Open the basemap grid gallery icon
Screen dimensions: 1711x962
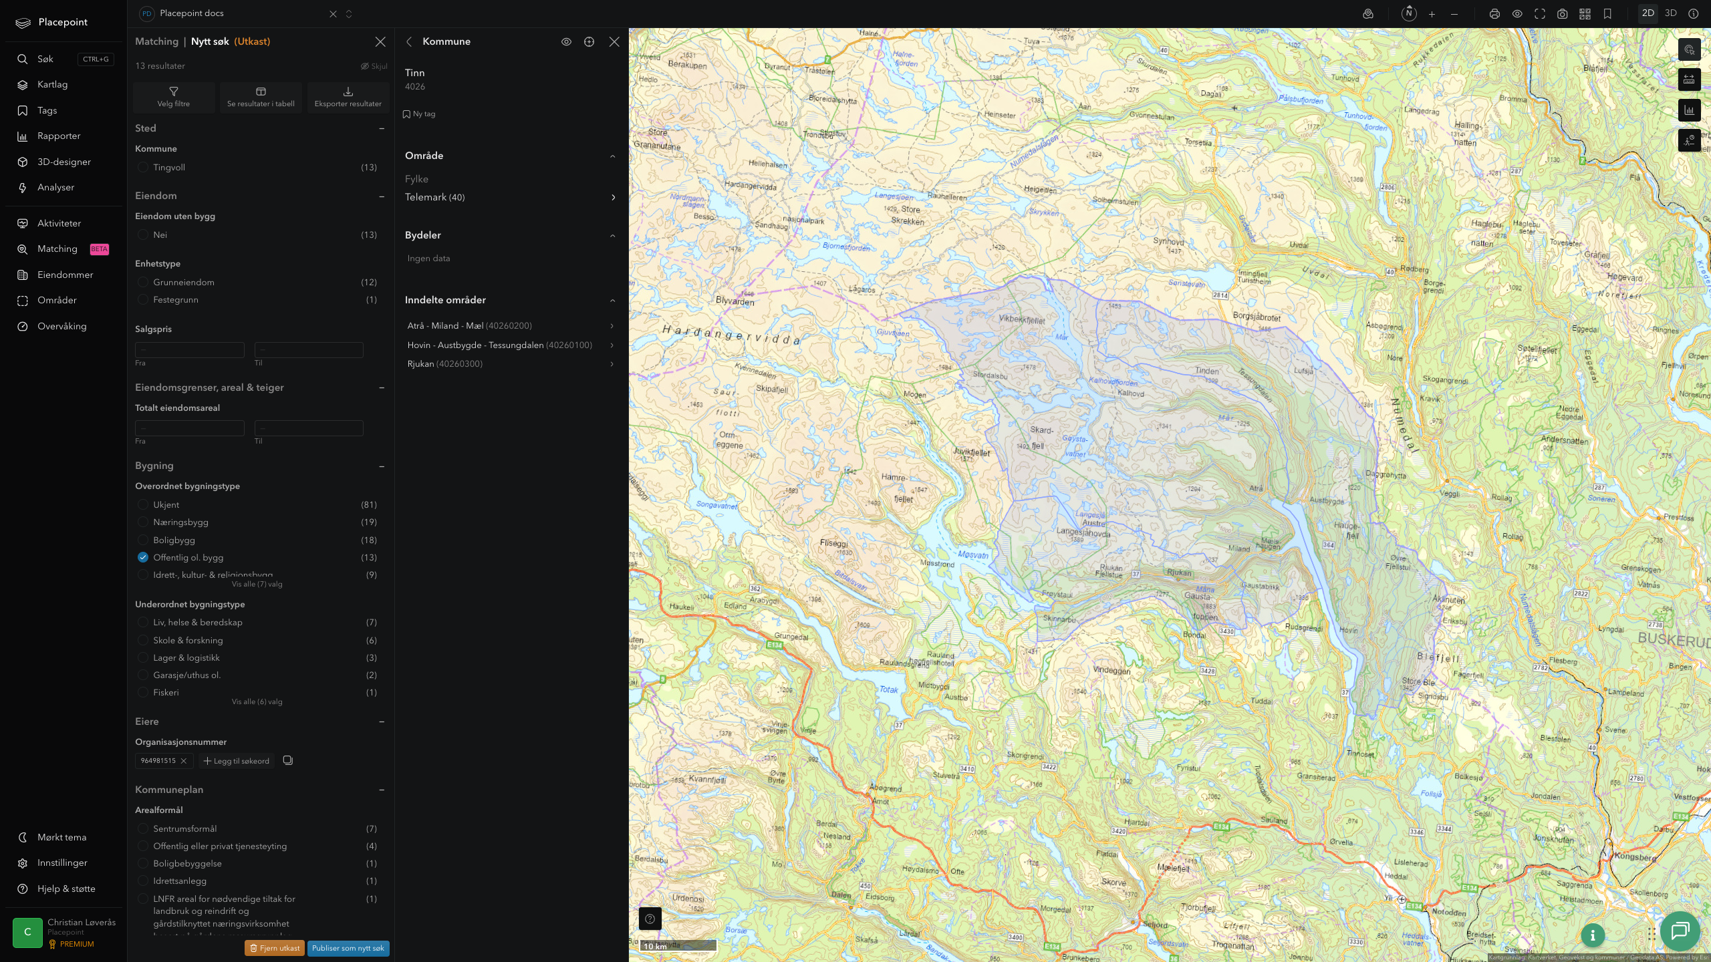click(x=1585, y=13)
